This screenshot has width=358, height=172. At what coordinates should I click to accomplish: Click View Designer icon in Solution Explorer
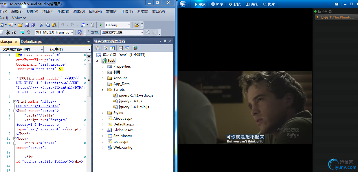point(127,48)
